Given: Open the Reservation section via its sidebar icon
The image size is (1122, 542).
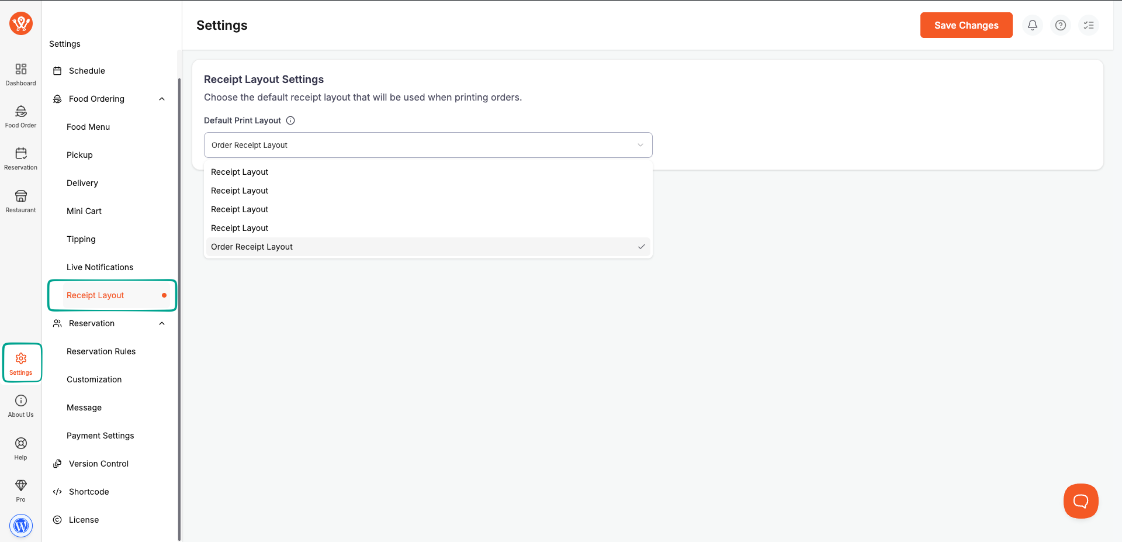Looking at the screenshot, I should coord(20,158).
